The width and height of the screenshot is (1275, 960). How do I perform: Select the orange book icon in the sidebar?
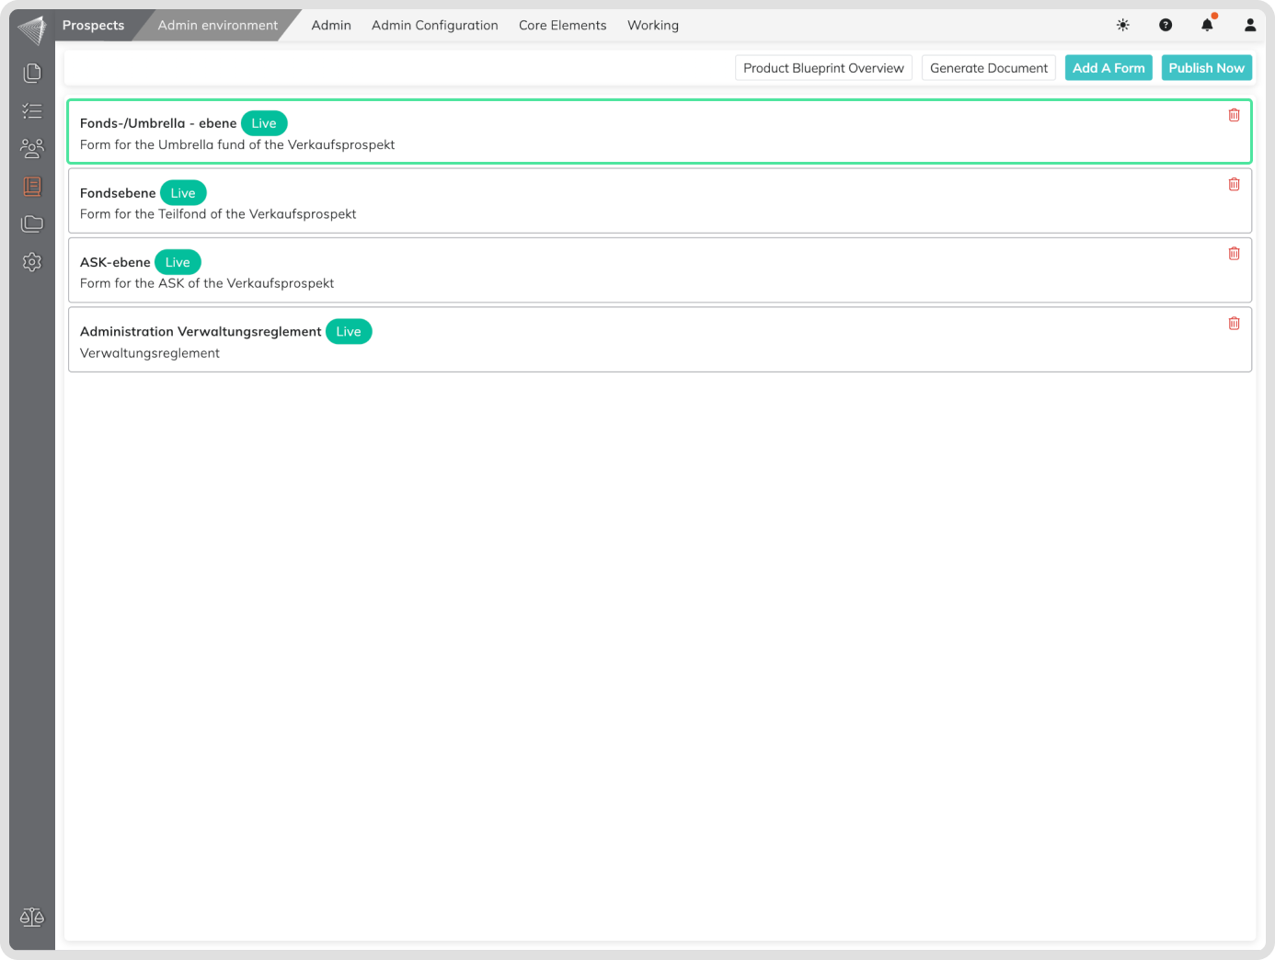click(x=32, y=187)
